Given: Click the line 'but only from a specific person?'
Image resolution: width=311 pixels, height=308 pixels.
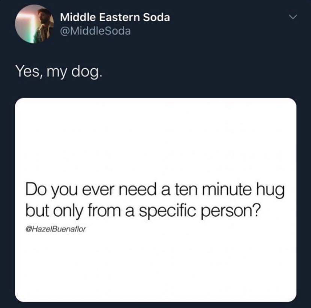Looking at the screenshot, I should (143, 211).
